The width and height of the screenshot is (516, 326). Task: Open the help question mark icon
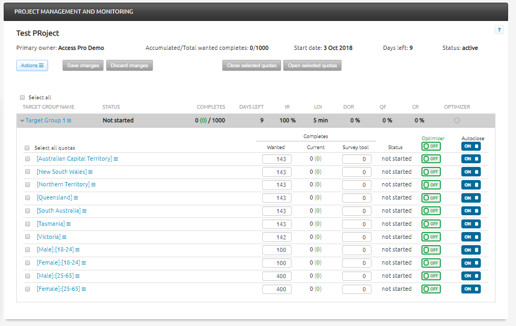(499, 30)
